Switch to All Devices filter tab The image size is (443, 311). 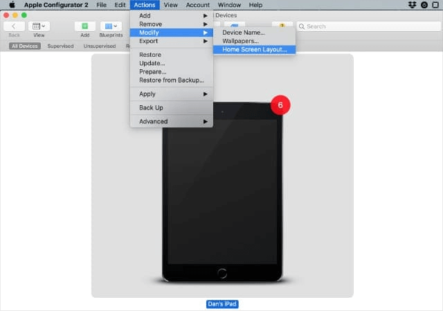pos(25,46)
